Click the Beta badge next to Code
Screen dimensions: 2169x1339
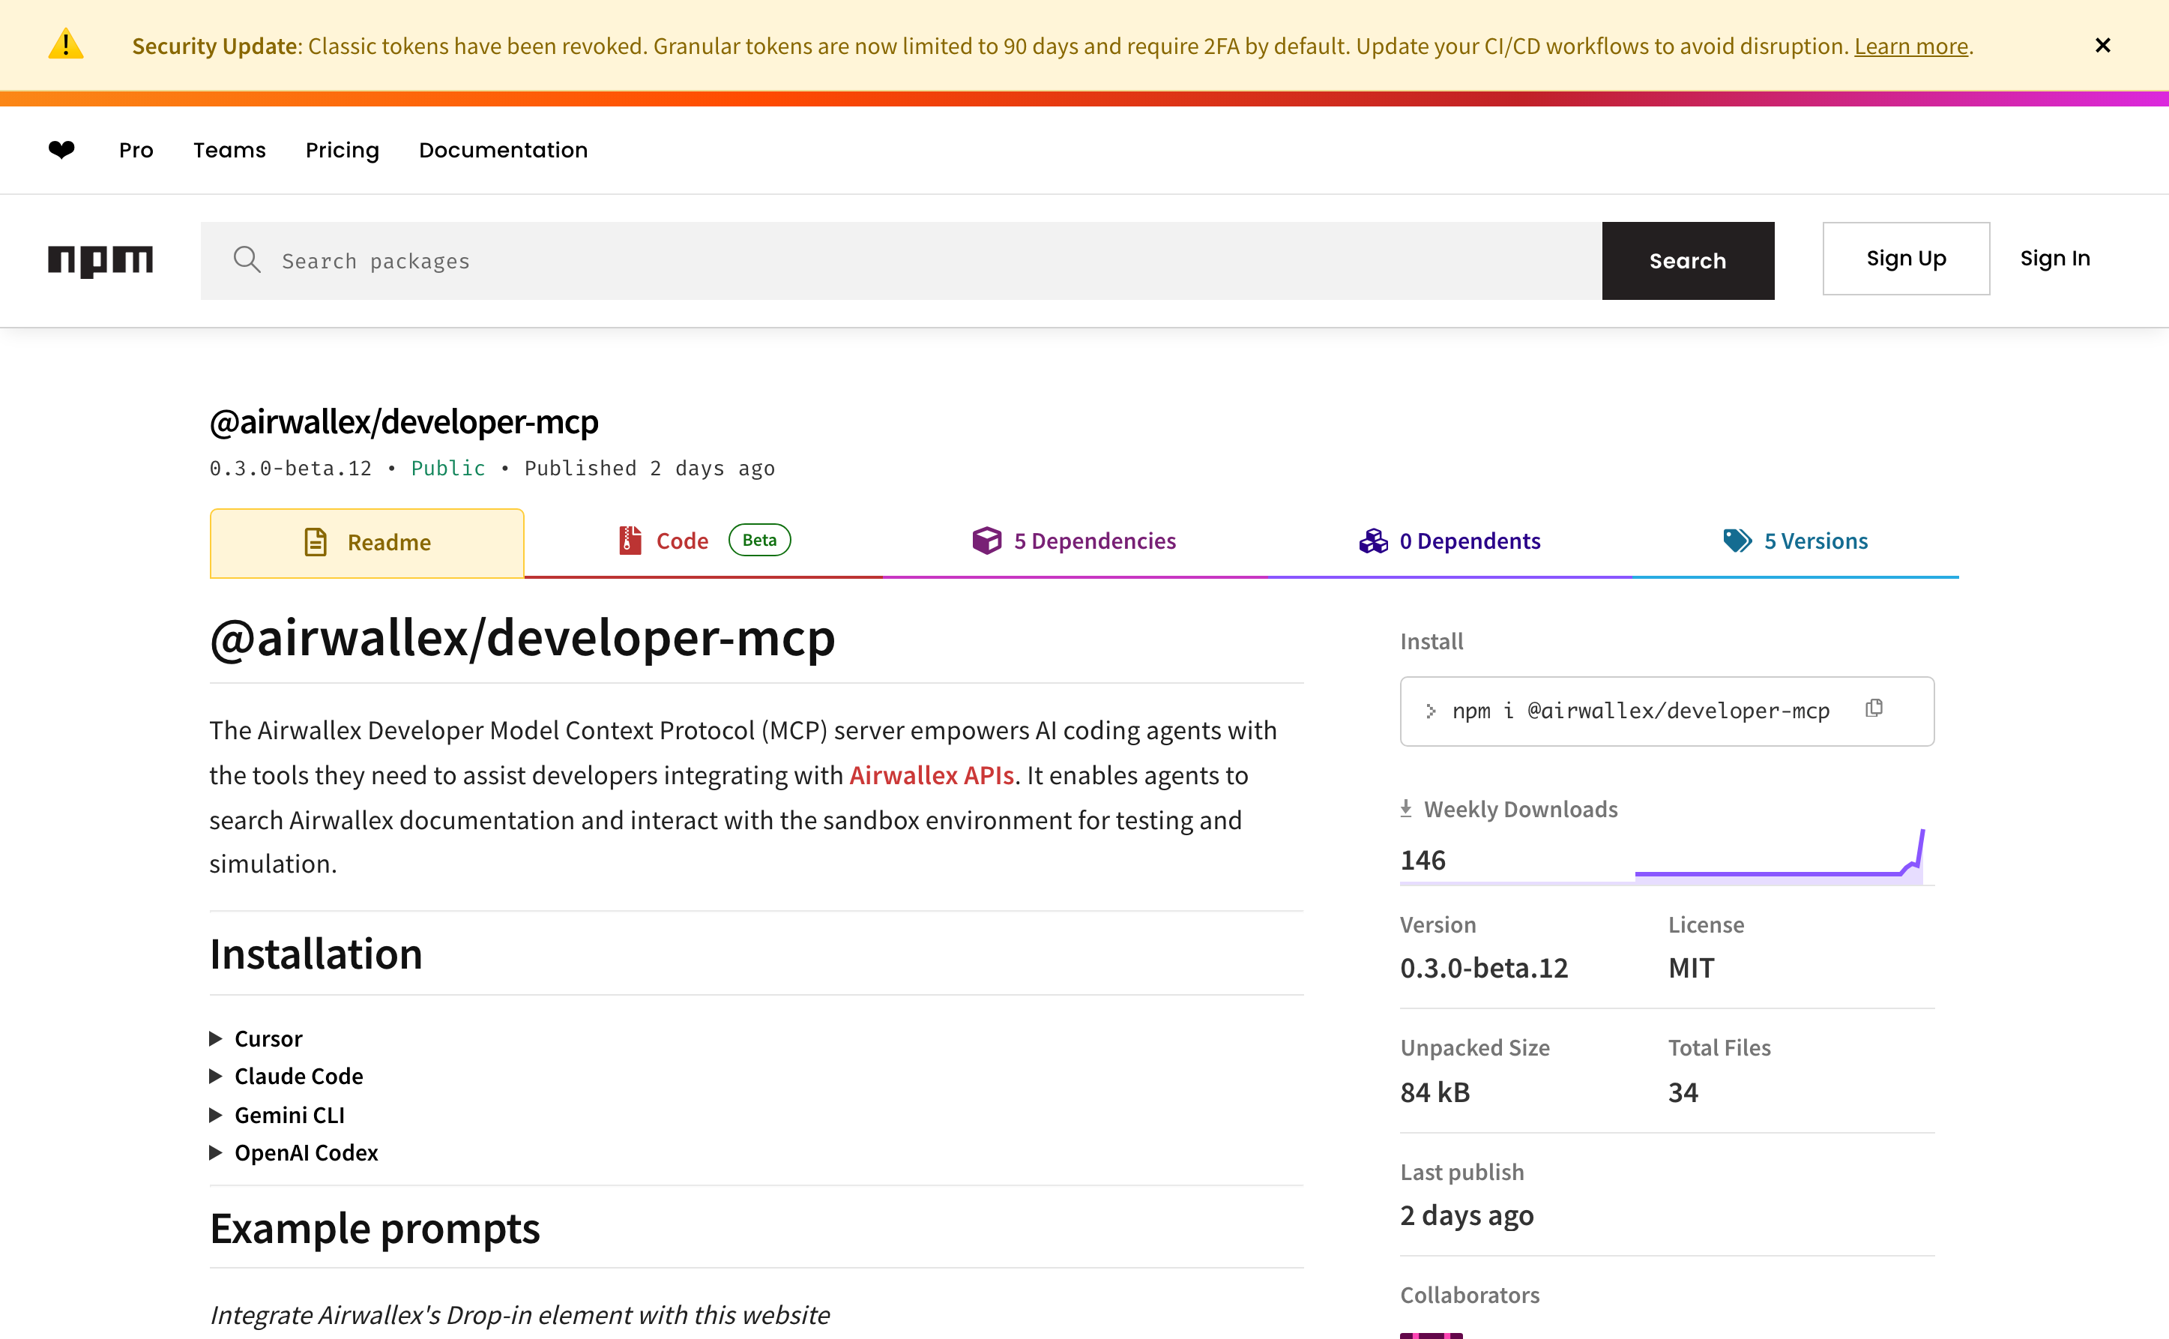pos(758,541)
